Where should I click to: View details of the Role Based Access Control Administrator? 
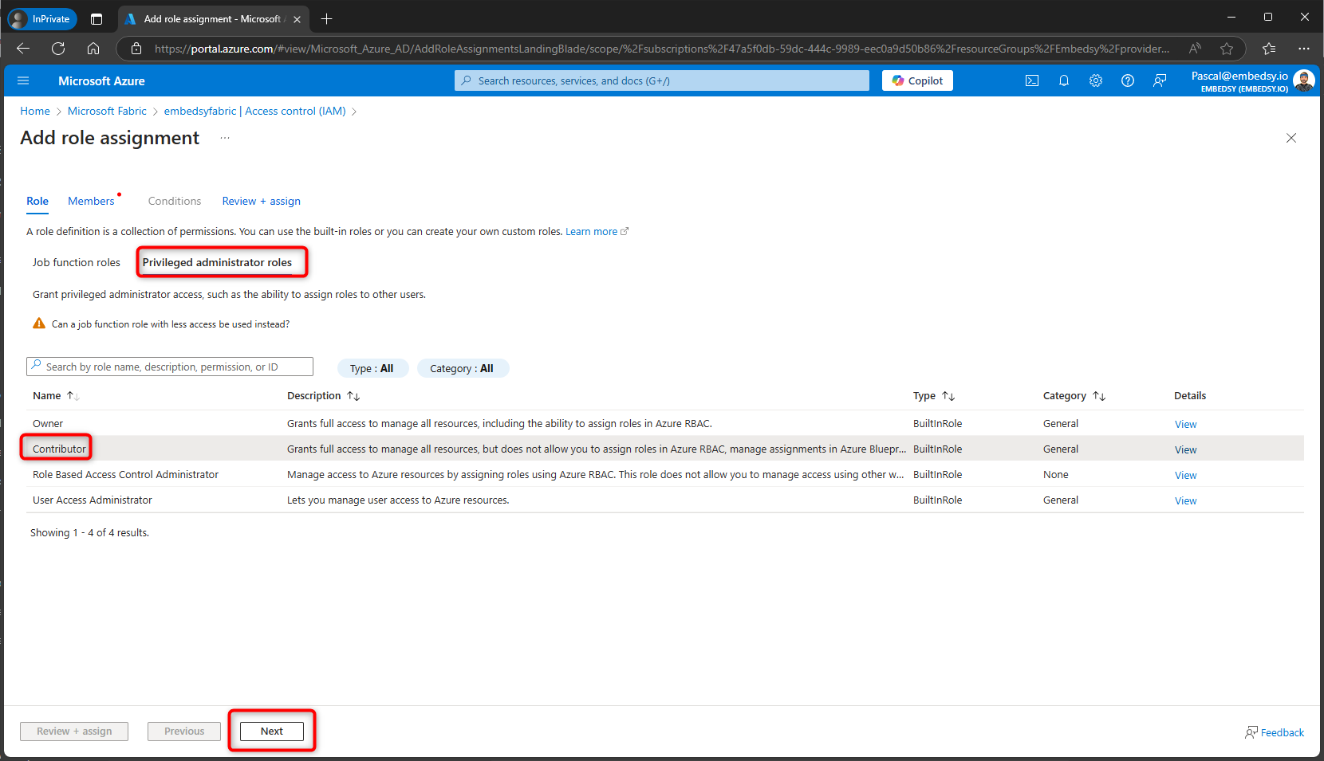(x=1185, y=475)
